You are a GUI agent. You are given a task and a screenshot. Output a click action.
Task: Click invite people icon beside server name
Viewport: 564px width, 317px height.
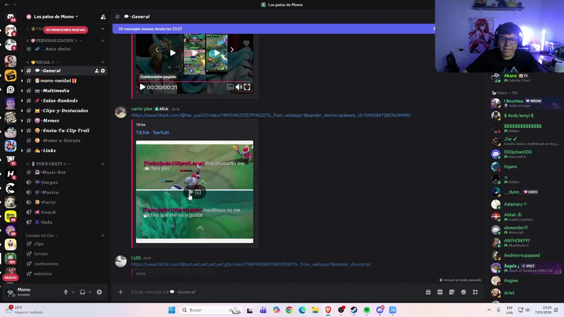(x=103, y=17)
